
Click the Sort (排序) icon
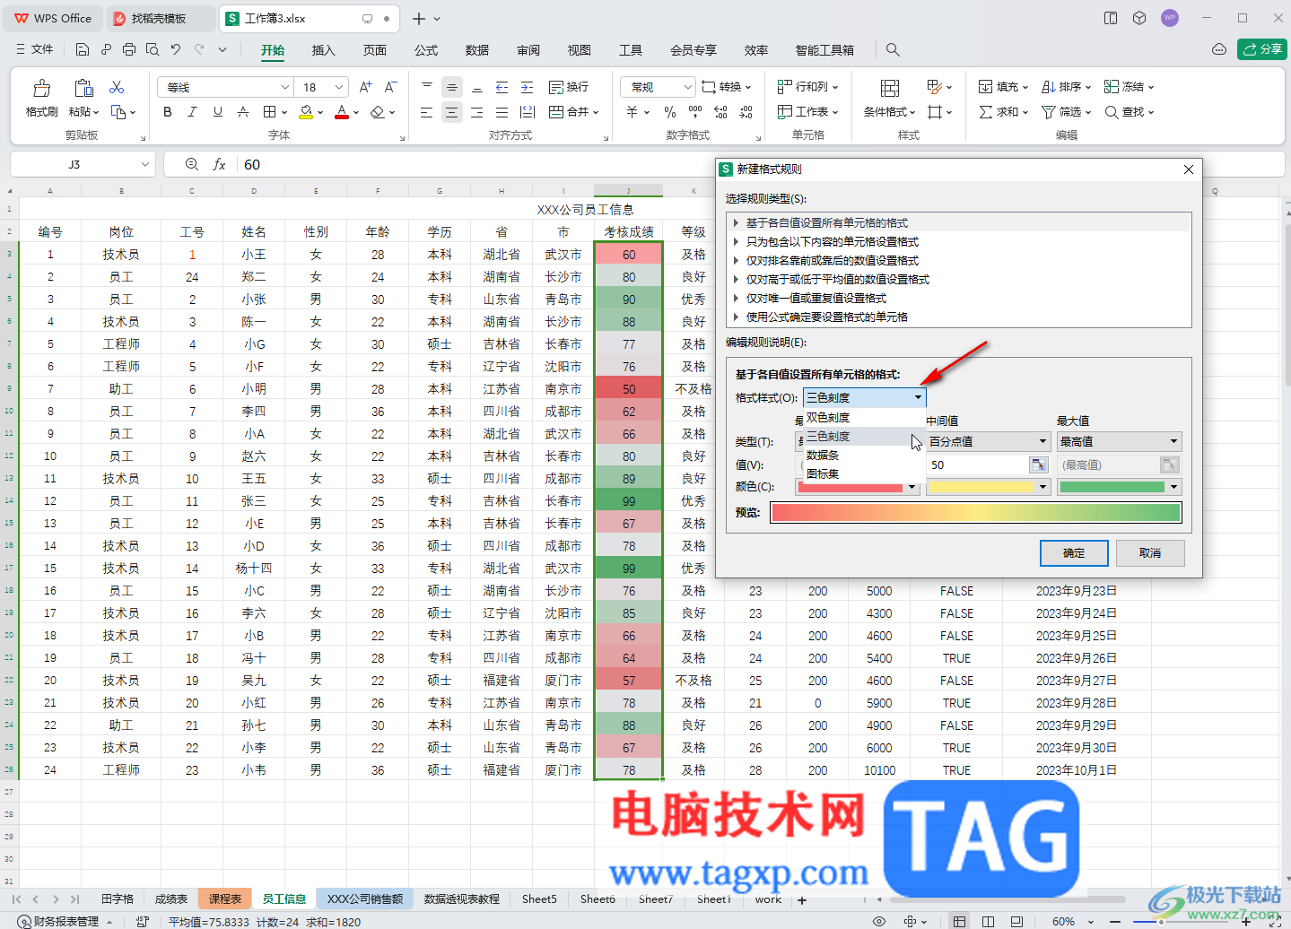click(1049, 87)
